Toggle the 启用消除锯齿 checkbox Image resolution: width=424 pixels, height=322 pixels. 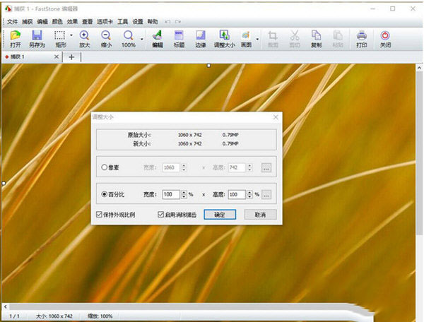(x=161, y=214)
